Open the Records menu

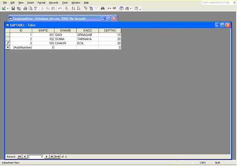(54, 3)
